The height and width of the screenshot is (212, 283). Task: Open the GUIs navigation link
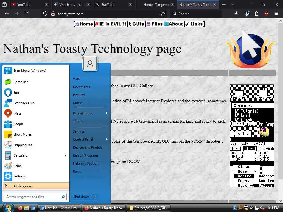[137, 24]
